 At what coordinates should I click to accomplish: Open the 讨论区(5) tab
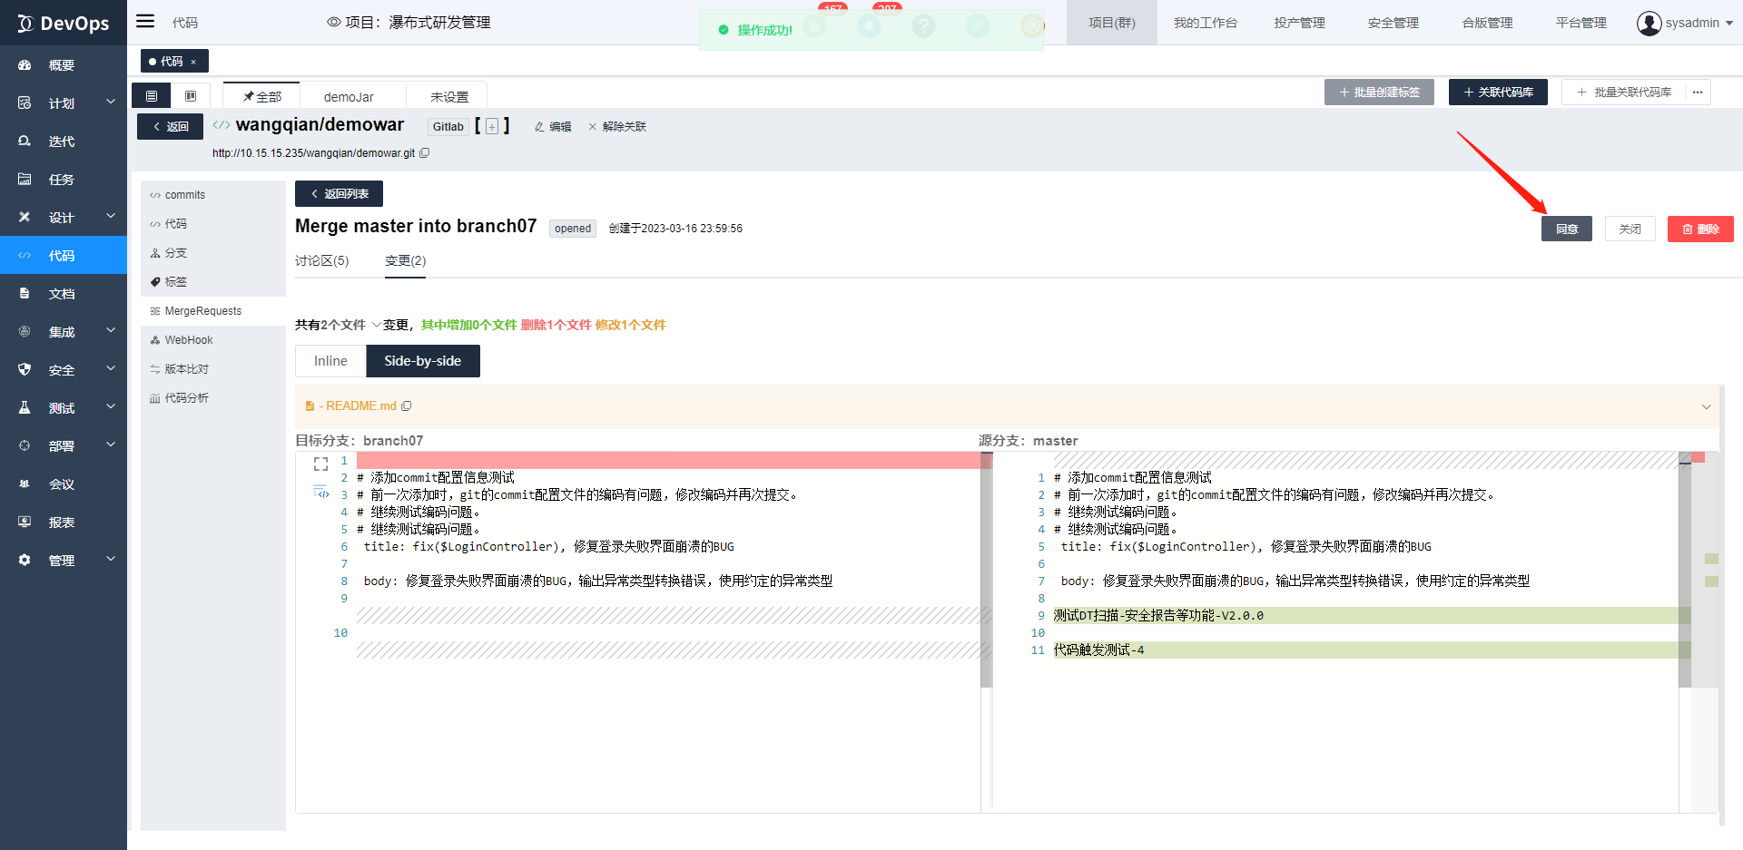point(321,261)
